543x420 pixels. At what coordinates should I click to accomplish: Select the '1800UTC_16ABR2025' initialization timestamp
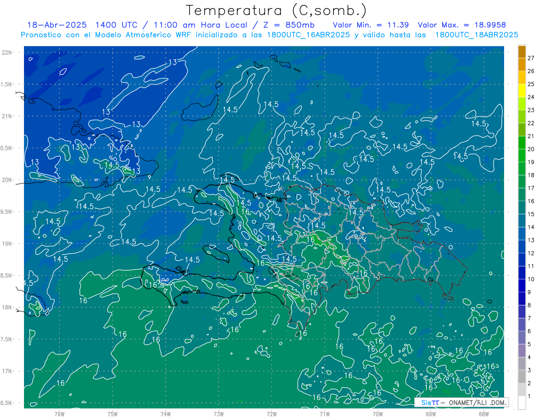pos(308,35)
